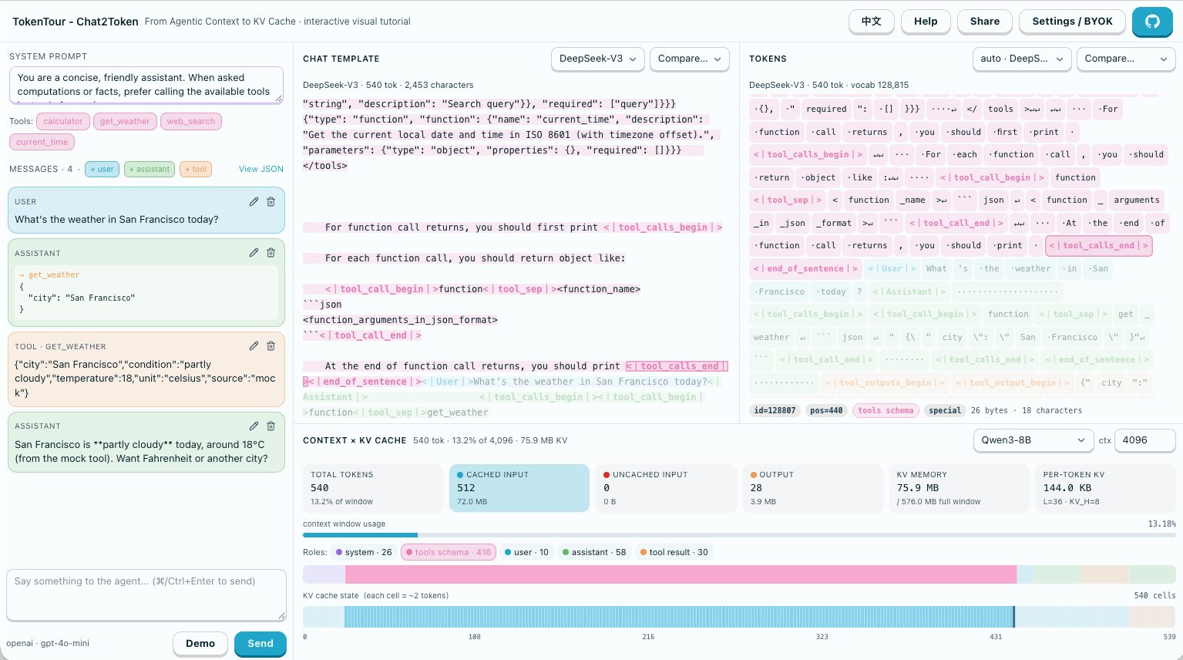Delete the TOOL GET_WEATHER message
The height and width of the screenshot is (660, 1183).
(x=271, y=345)
